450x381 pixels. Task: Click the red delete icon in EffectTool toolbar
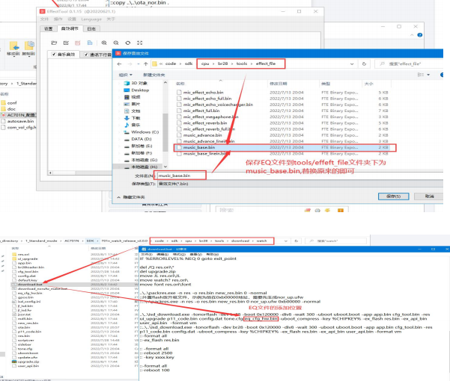pyautogui.click(x=77, y=43)
